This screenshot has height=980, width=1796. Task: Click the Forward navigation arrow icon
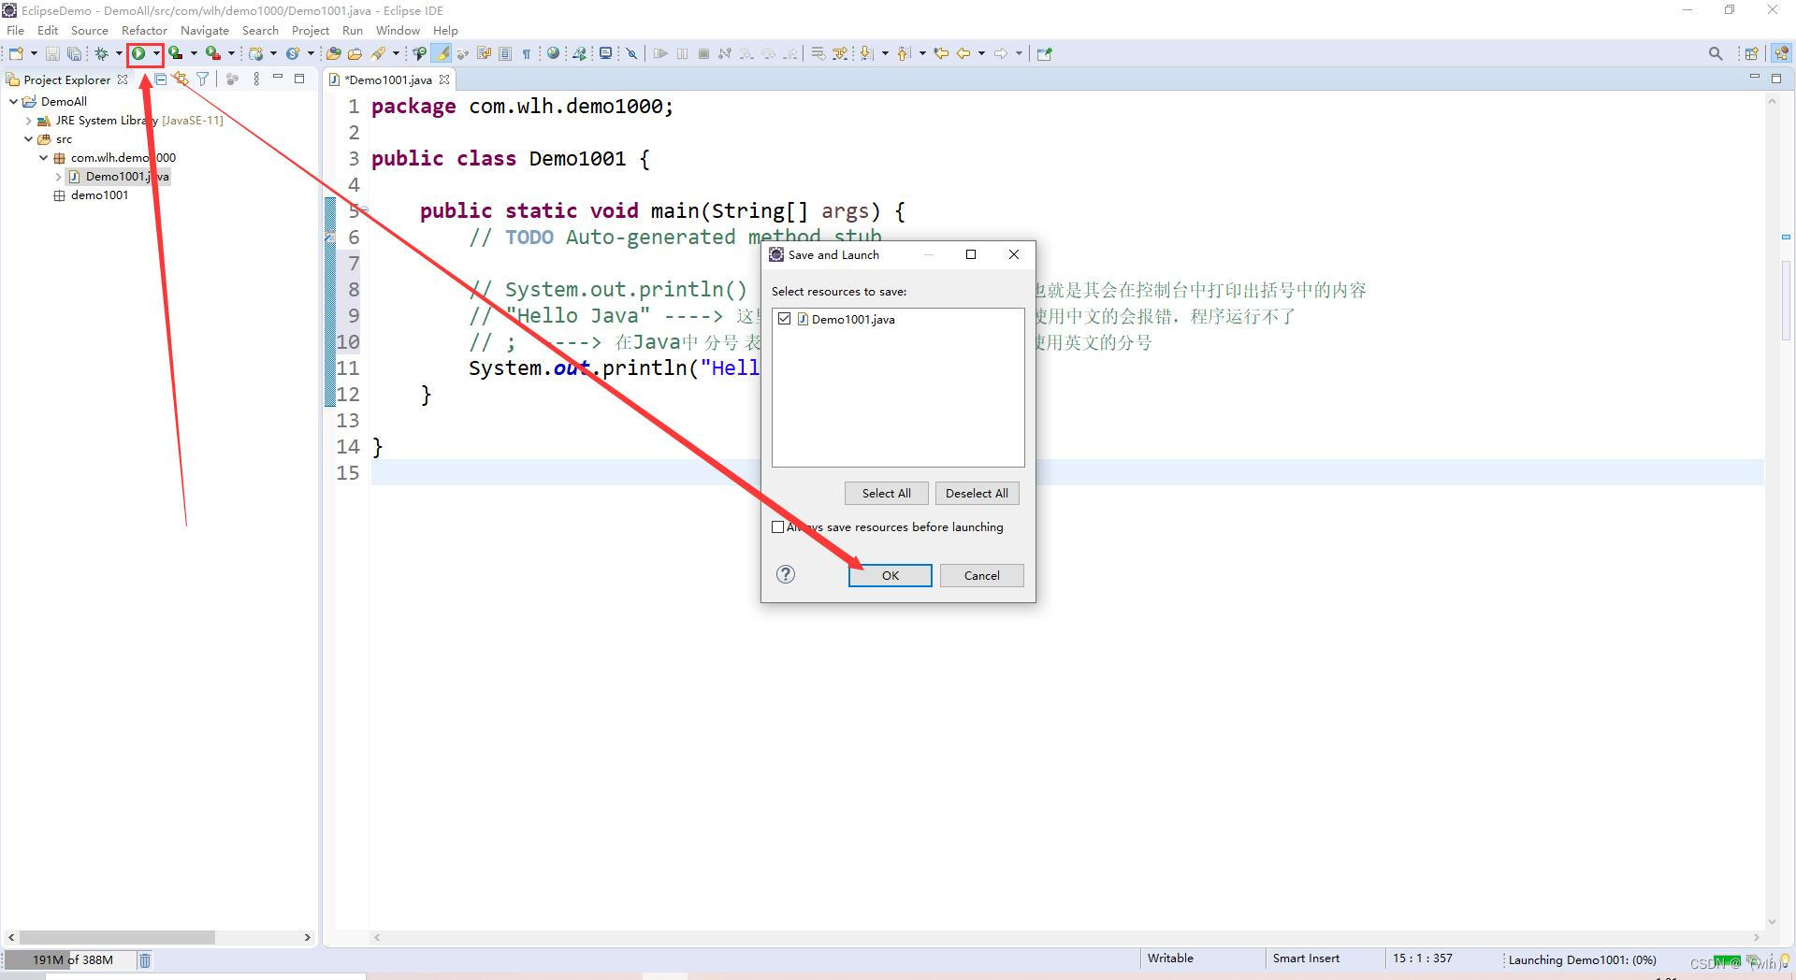[x=1000, y=53]
